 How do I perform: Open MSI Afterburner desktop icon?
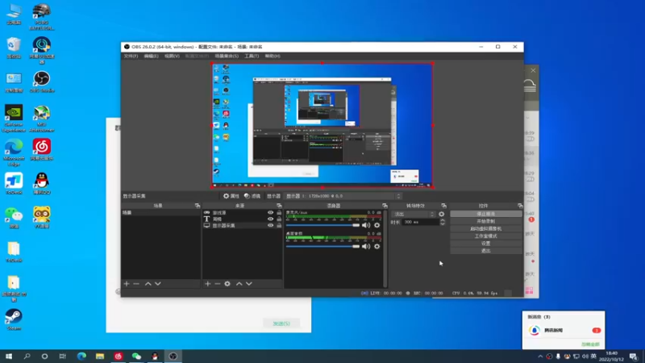(x=42, y=119)
